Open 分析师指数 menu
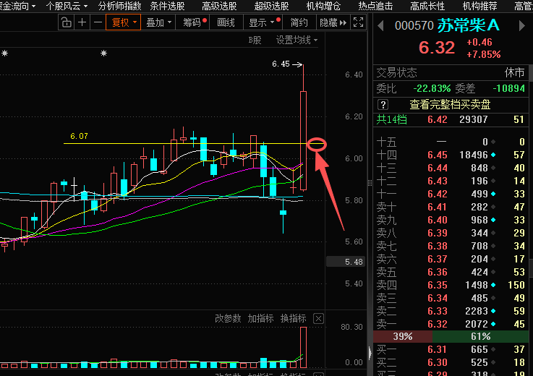533x376 pixels. [119, 6]
